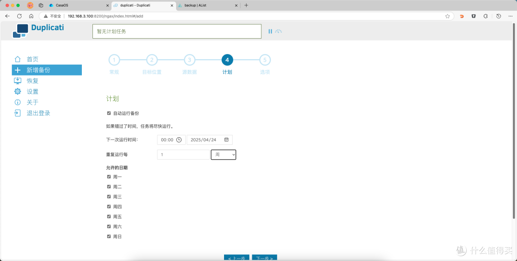Open the browser extensions puzzle icon
Viewport: 517px width, 261px height.
coord(486,16)
